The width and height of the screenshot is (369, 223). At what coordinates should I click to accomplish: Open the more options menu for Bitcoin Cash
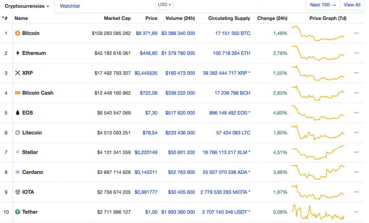(356, 93)
